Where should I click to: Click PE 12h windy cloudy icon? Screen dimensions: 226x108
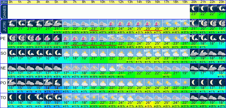coord(121,38)
